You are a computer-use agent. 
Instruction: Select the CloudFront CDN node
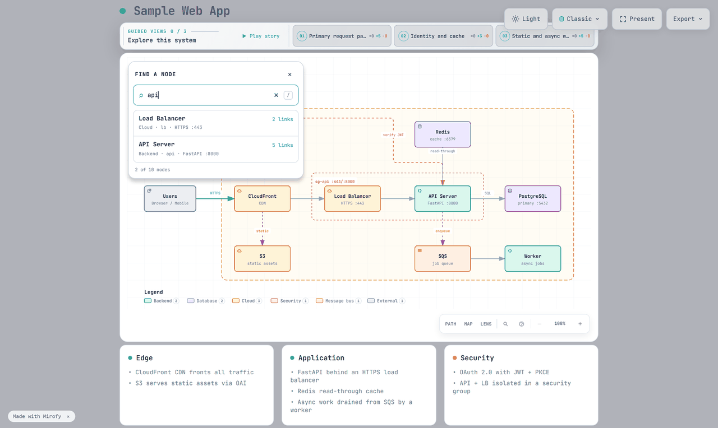pyautogui.click(x=263, y=199)
